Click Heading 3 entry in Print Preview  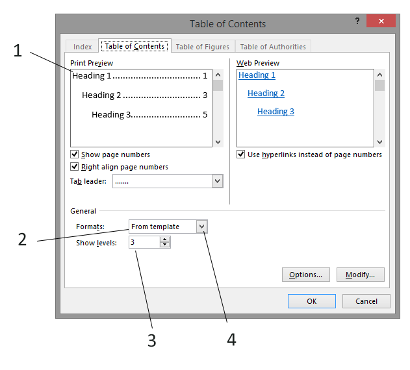[x=149, y=114]
